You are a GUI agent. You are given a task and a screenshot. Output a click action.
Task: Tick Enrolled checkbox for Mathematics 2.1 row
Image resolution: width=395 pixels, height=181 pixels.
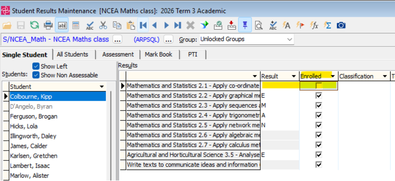click(x=319, y=86)
